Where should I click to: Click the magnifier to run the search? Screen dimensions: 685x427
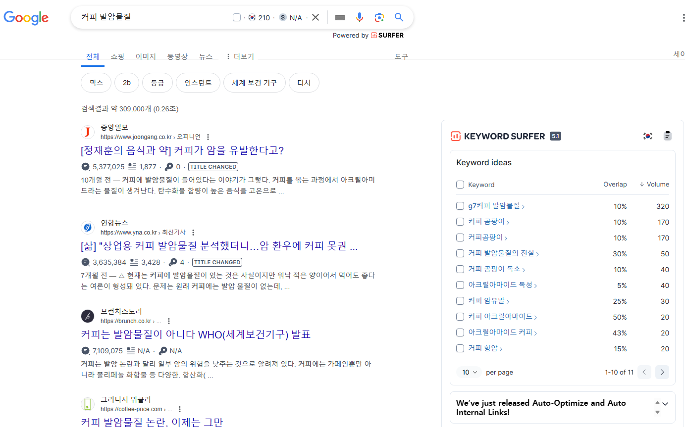(399, 17)
